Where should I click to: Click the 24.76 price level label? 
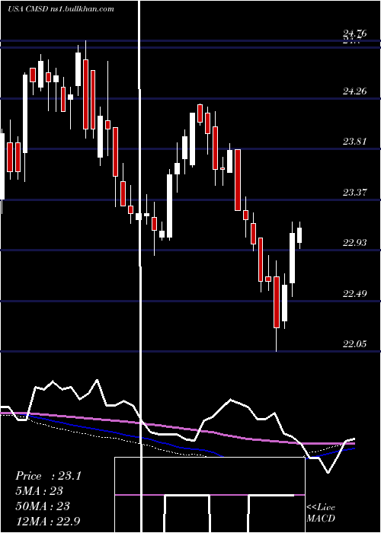355,34
